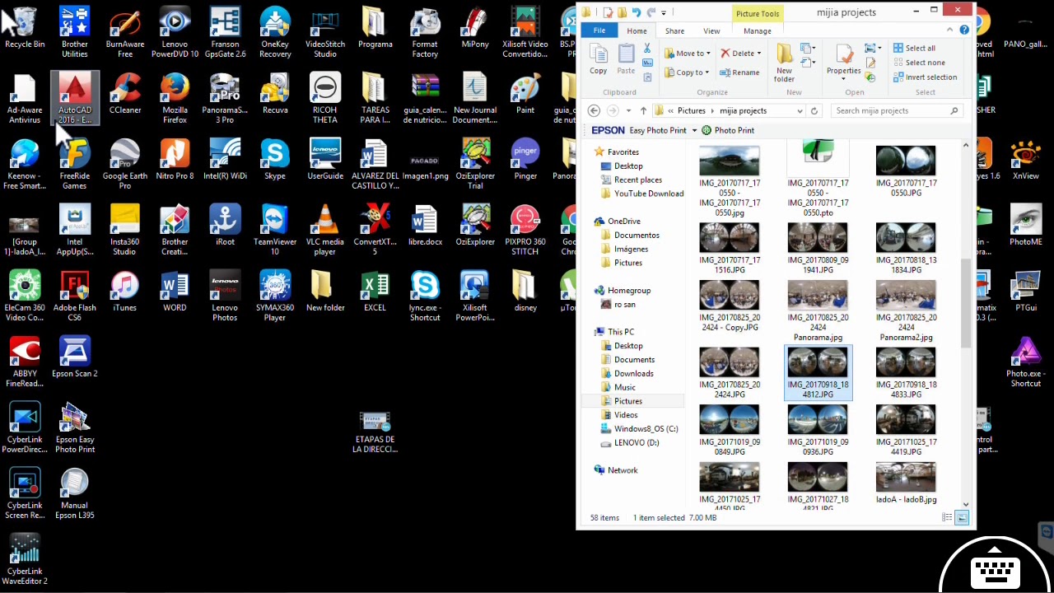Image resolution: width=1054 pixels, height=593 pixels.
Task: Select the Paint desktop shortcut
Action: (x=525, y=94)
